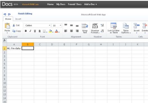Image resolution: width=148 pixels, height=103 pixels.
Task: Select column D header
Action: click(x=52, y=44)
